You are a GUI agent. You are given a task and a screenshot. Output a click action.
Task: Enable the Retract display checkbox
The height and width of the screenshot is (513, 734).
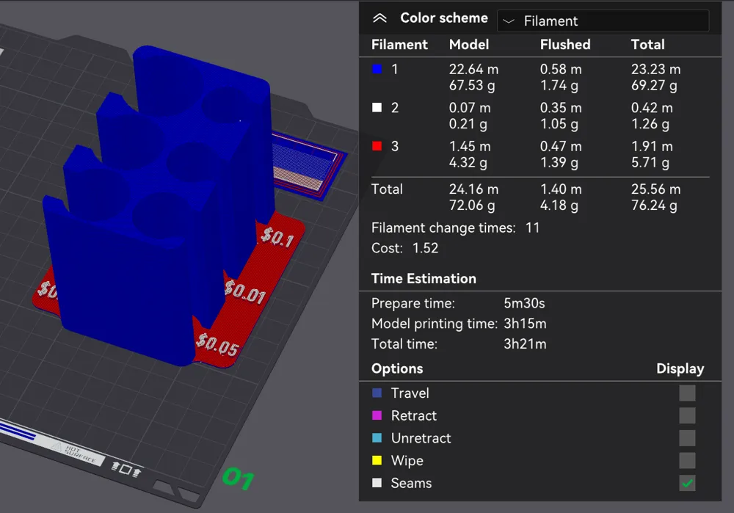tap(687, 416)
